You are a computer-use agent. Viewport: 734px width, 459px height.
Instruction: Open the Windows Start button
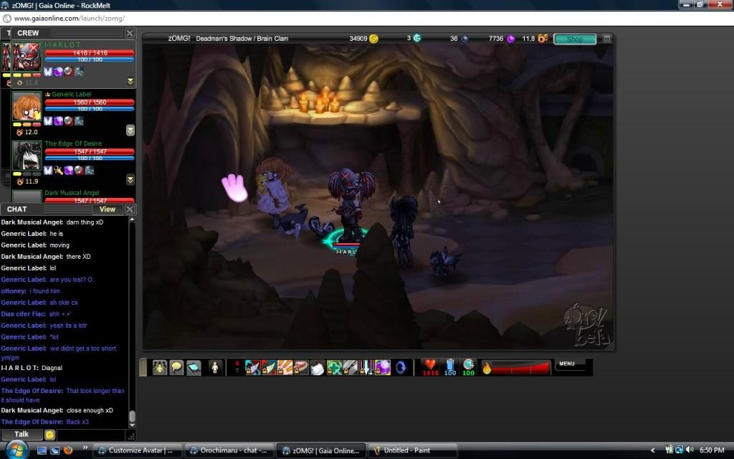tap(16, 450)
